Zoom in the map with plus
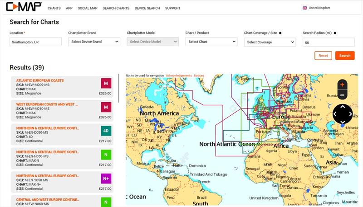The width and height of the screenshot is (363, 207). pos(342,85)
